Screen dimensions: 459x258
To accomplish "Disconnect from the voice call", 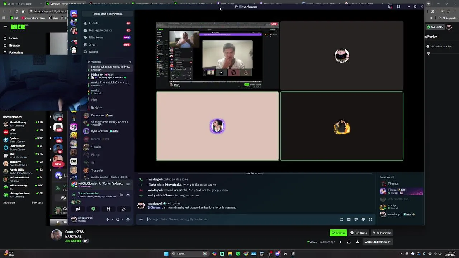I will click(128, 195).
